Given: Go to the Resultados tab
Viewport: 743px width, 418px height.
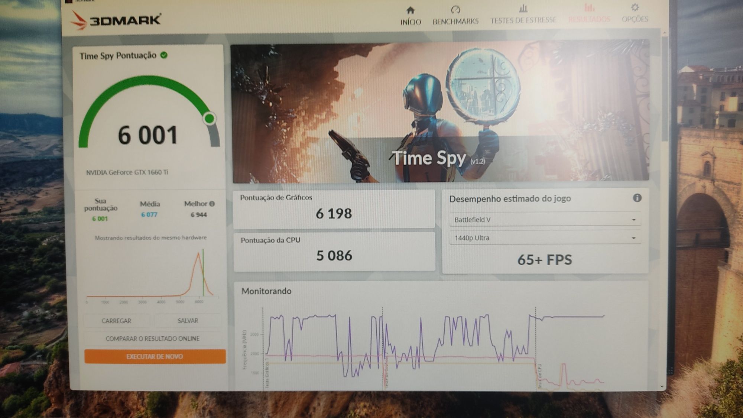Looking at the screenshot, I should click(589, 14).
